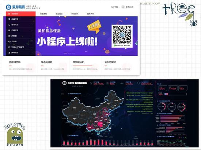The width and height of the screenshot is (201, 150).
Task: Click the QR code on the purple banner
Action: point(122,35)
